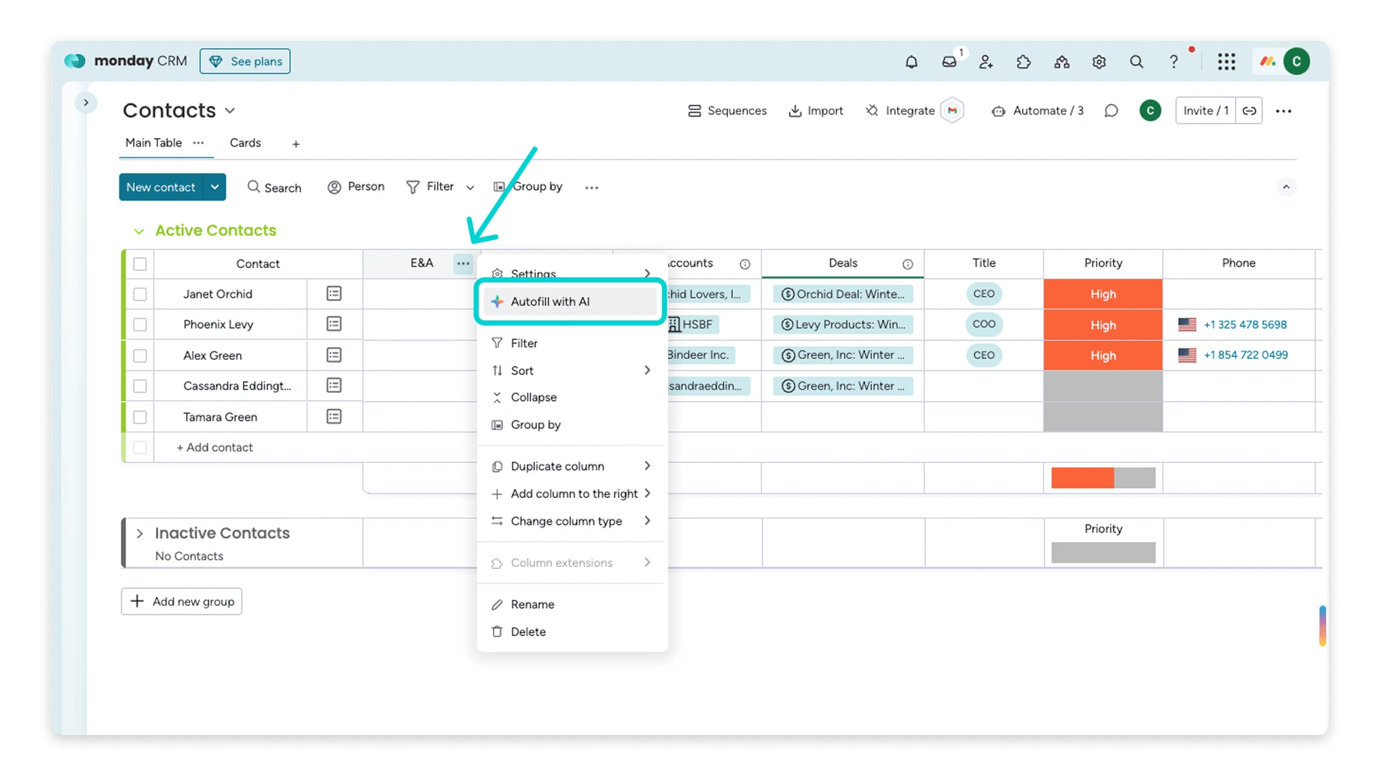1380x776 pixels.
Task: Open Automate / 3 button
Action: pos(1037,111)
